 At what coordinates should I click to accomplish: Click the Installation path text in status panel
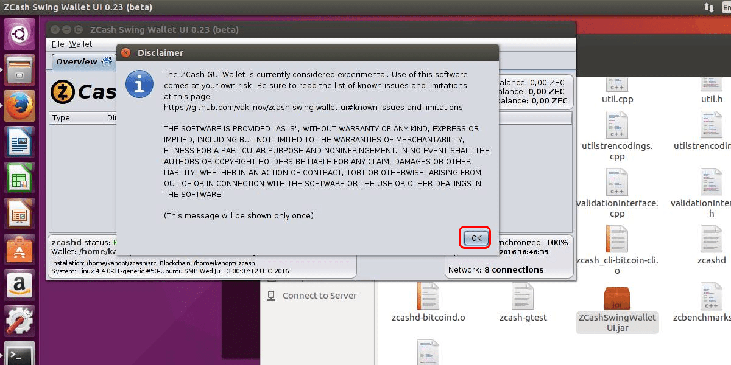click(153, 263)
